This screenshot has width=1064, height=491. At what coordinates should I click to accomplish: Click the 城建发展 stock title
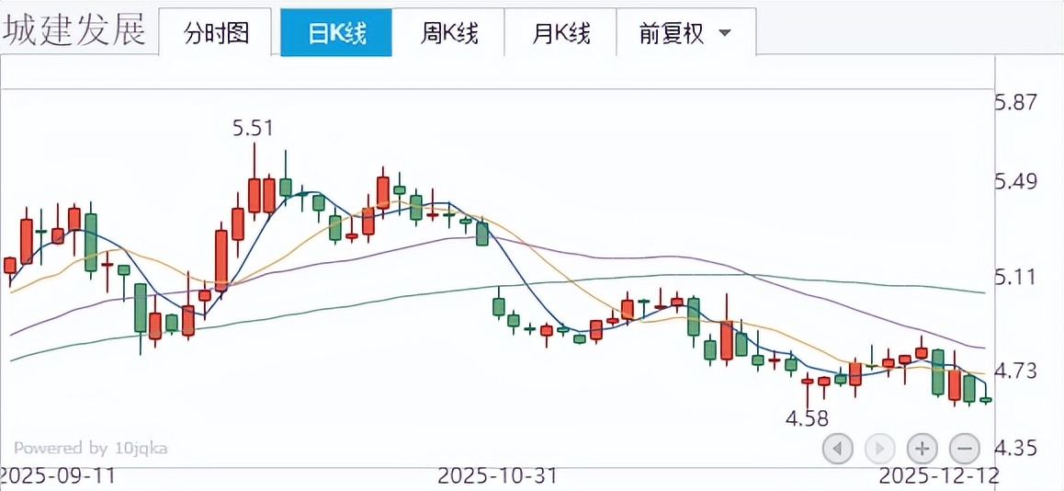pyautogui.click(x=74, y=31)
